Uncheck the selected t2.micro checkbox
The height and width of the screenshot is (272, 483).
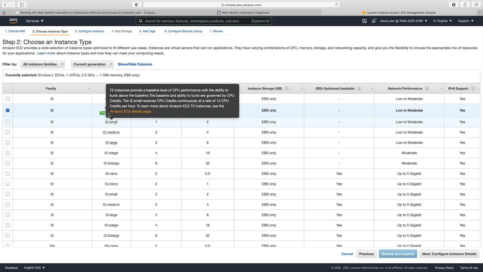[8, 110]
